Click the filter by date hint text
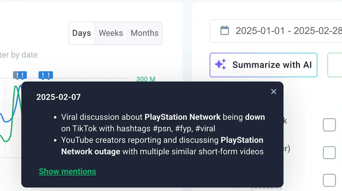The height and width of the screenshot is (191, 342). point(19,55)
